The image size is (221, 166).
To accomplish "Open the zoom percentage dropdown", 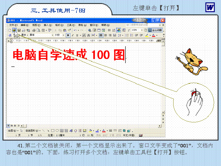I will pos(141,30).
